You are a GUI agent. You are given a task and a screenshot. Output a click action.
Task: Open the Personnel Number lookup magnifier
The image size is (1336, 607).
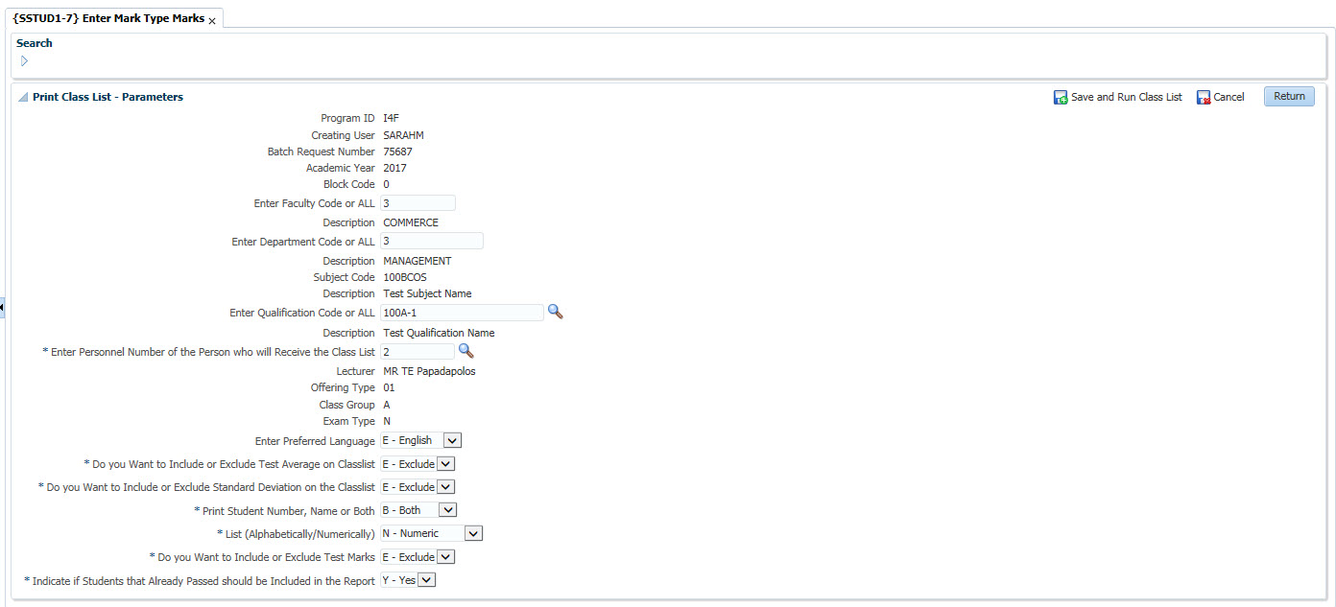tap(466, 351)
